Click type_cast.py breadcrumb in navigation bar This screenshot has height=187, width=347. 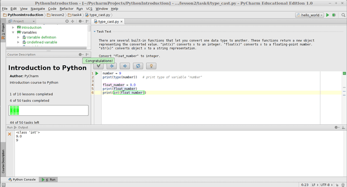click(98, 15)
